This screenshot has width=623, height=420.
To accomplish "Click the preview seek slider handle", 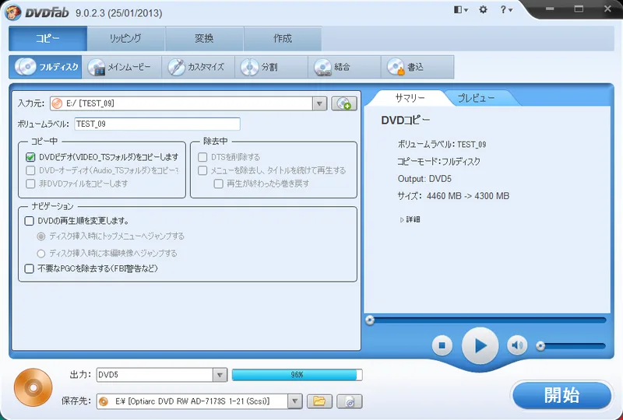I will (x=370, y=320).
